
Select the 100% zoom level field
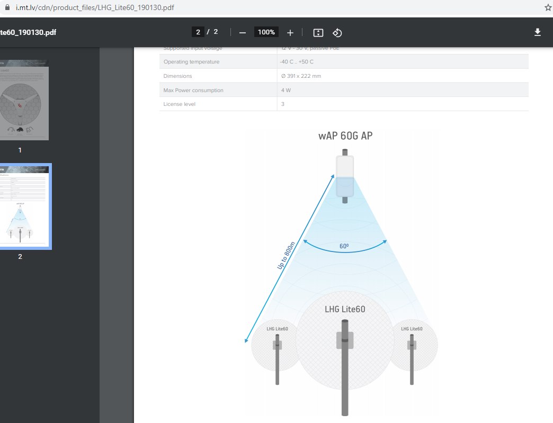tap(266, 32)
